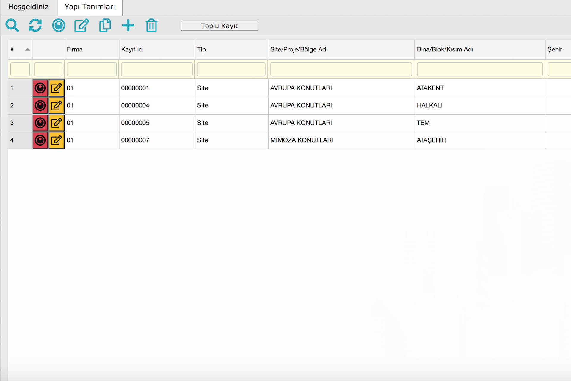Click the copy documents toolbar icon
The height and width of the screenshot is (381, 571).
[105, 26]
